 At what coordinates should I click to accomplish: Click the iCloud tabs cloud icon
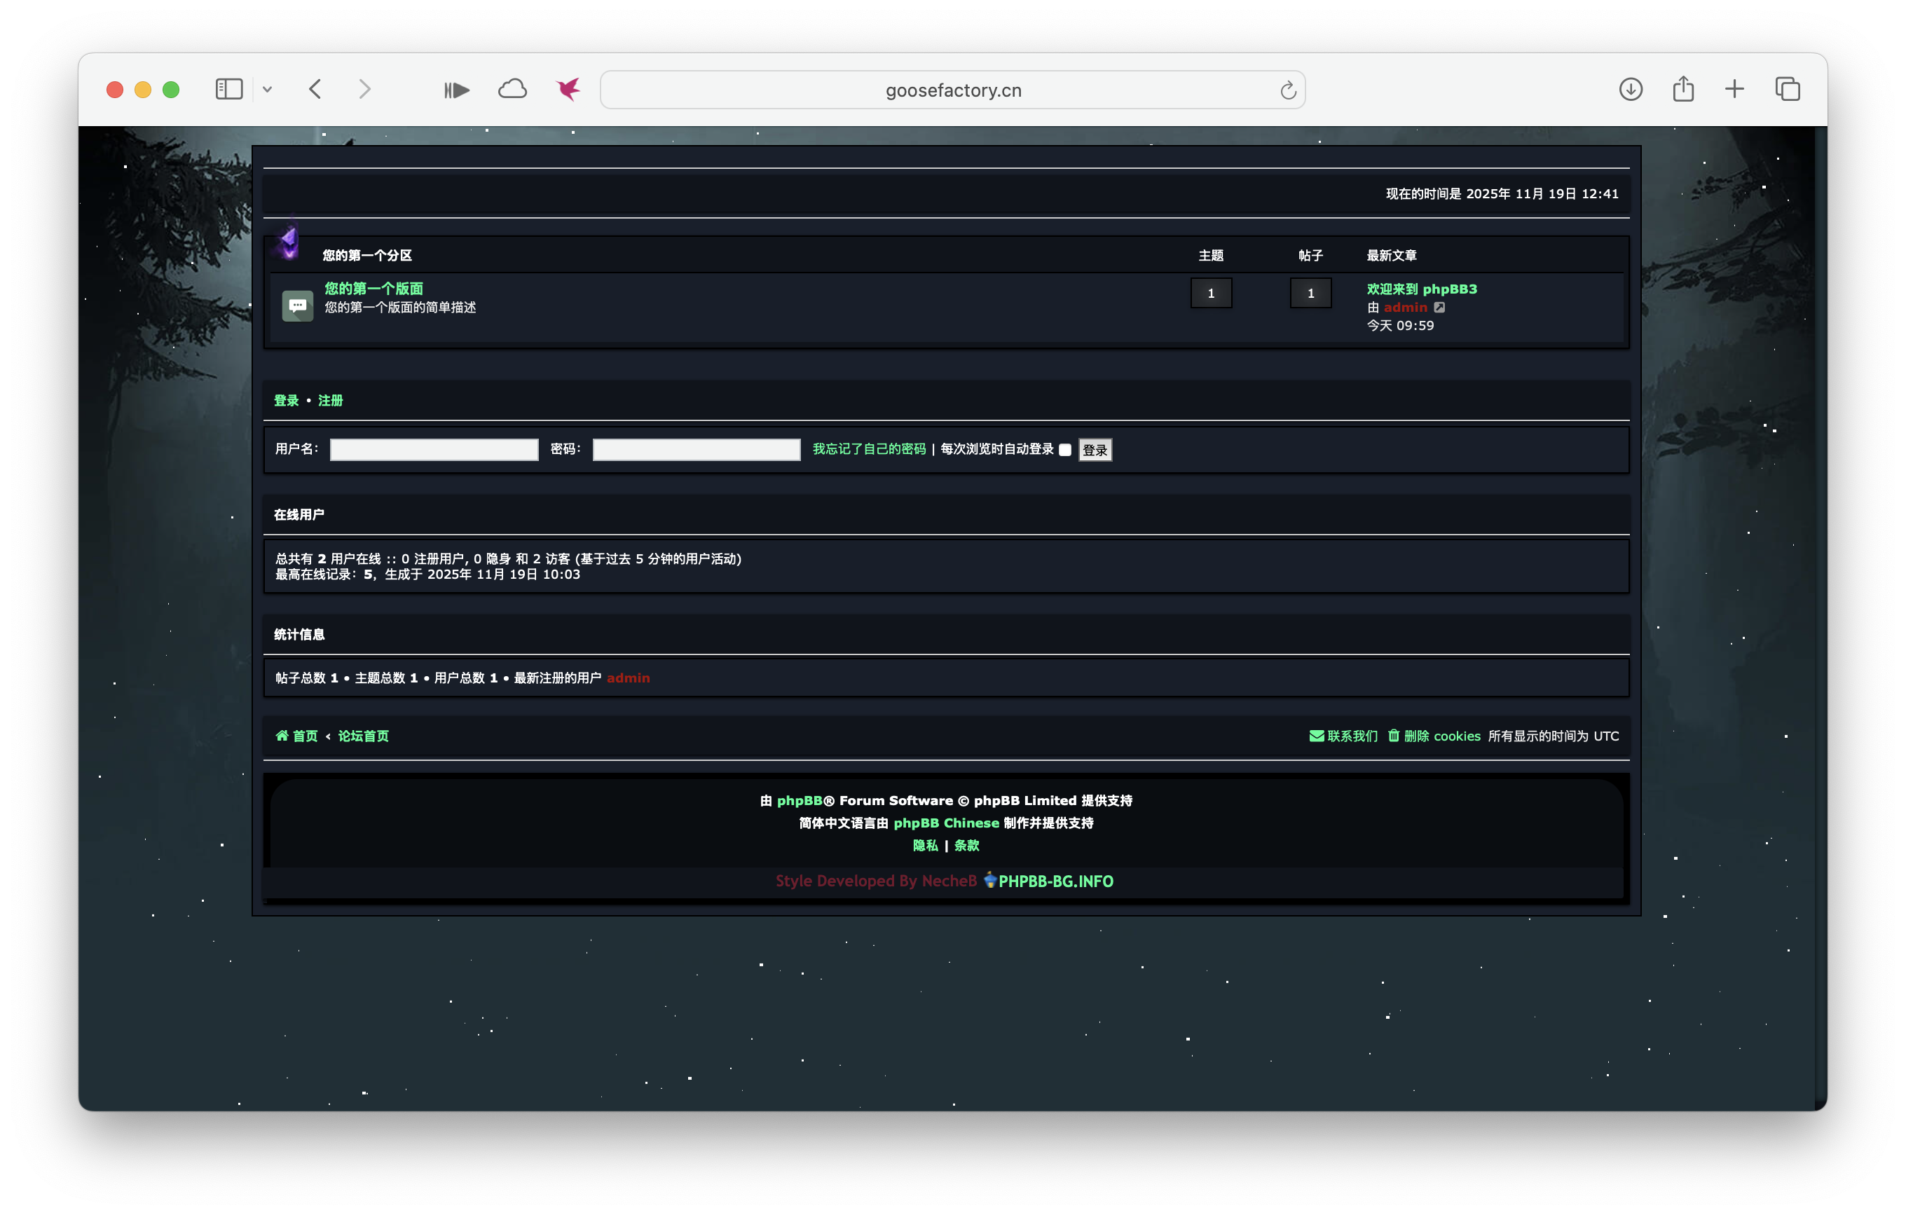512,90
